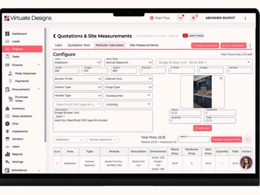260x195 pixels.
Task: Click Preview & Export PDF button
Action: (226, 139)
